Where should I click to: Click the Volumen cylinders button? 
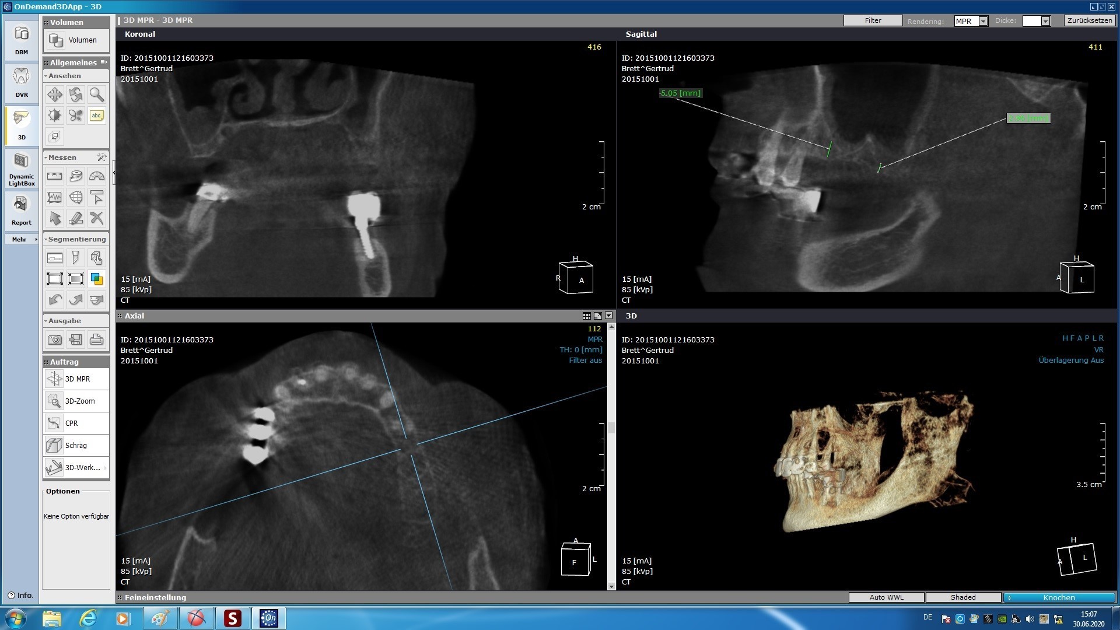[x=76, y=40]
